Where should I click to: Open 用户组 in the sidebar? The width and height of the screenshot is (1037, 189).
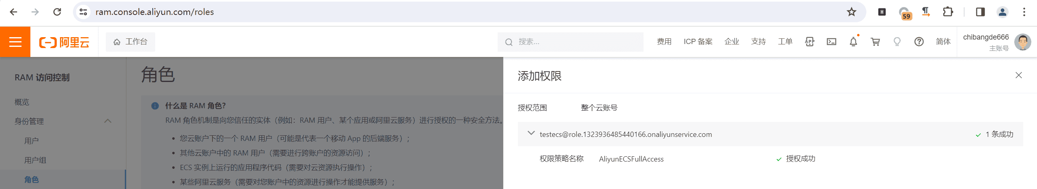35,160
